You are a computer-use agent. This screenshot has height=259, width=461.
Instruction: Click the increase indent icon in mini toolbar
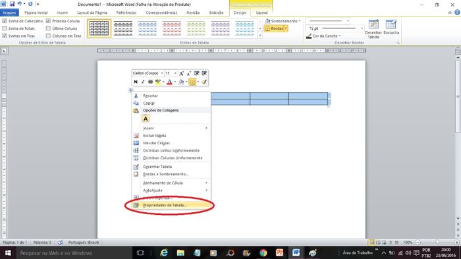pyautogui.click(x=204, y=73)
